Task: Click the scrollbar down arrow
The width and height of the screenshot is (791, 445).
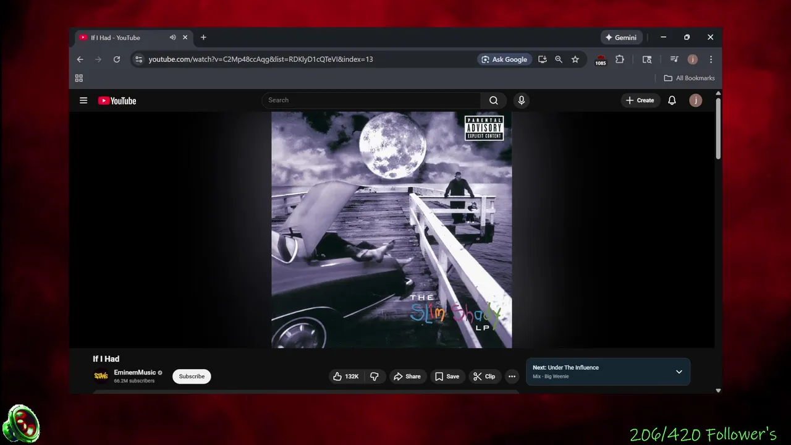Action: [x=718, y=390]
